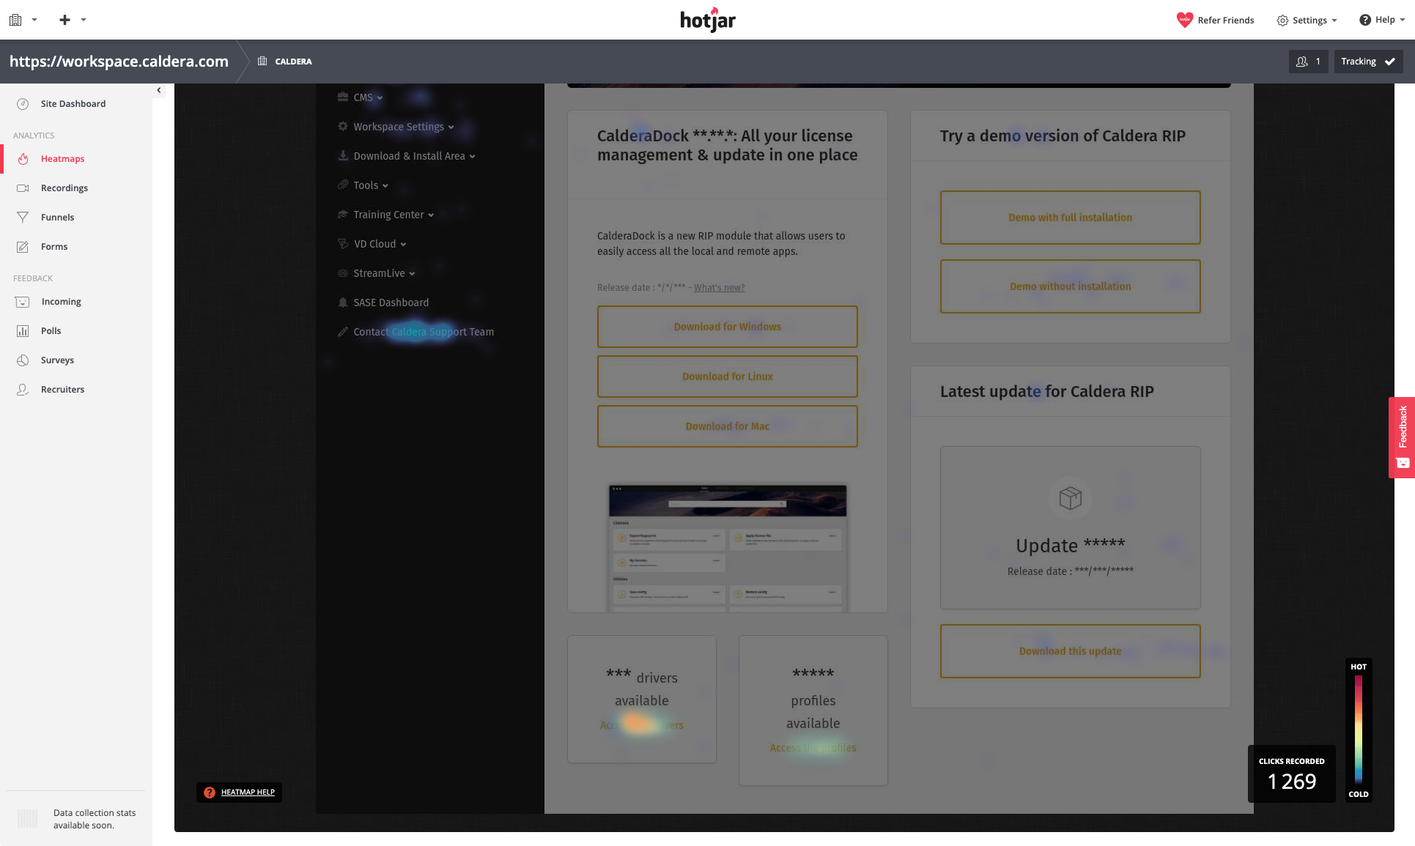Viewport: 1415px width, 846px height.
Task: Click the Download for Windows button
Action: (728, 327)
